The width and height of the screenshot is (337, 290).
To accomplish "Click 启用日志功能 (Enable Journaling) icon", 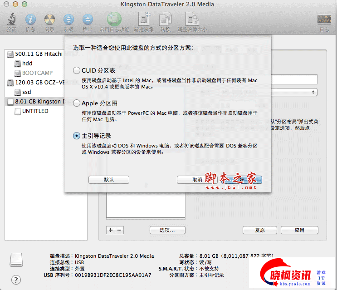I will [x=114, y=20].
